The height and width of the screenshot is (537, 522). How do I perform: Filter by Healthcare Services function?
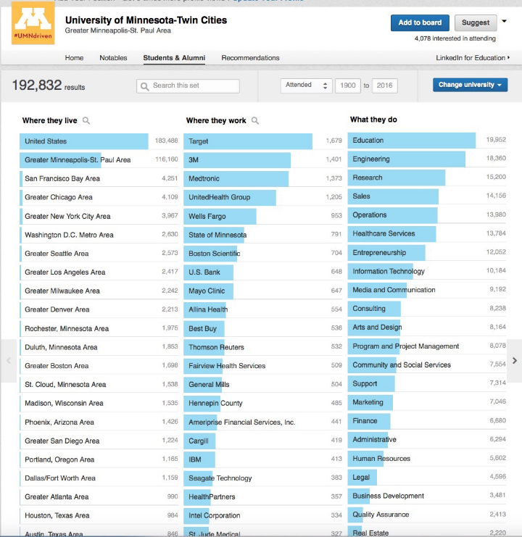point(427,233)
